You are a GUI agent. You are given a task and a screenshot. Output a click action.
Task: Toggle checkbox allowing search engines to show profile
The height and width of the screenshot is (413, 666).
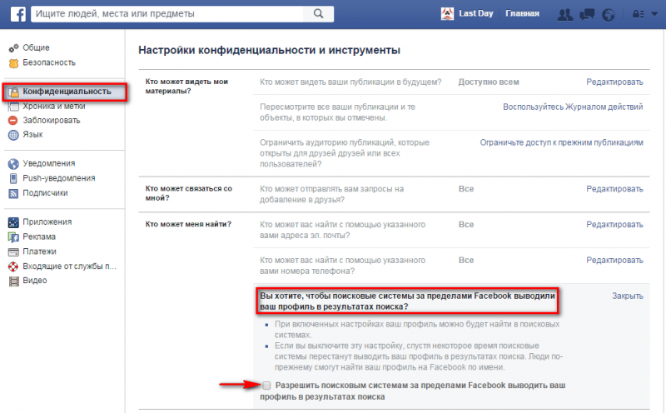[266, 386]
